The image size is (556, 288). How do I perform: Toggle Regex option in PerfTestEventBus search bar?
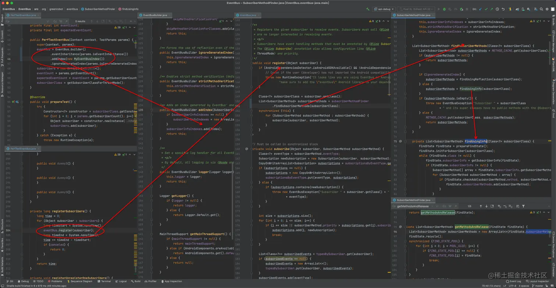coord(66,21)
